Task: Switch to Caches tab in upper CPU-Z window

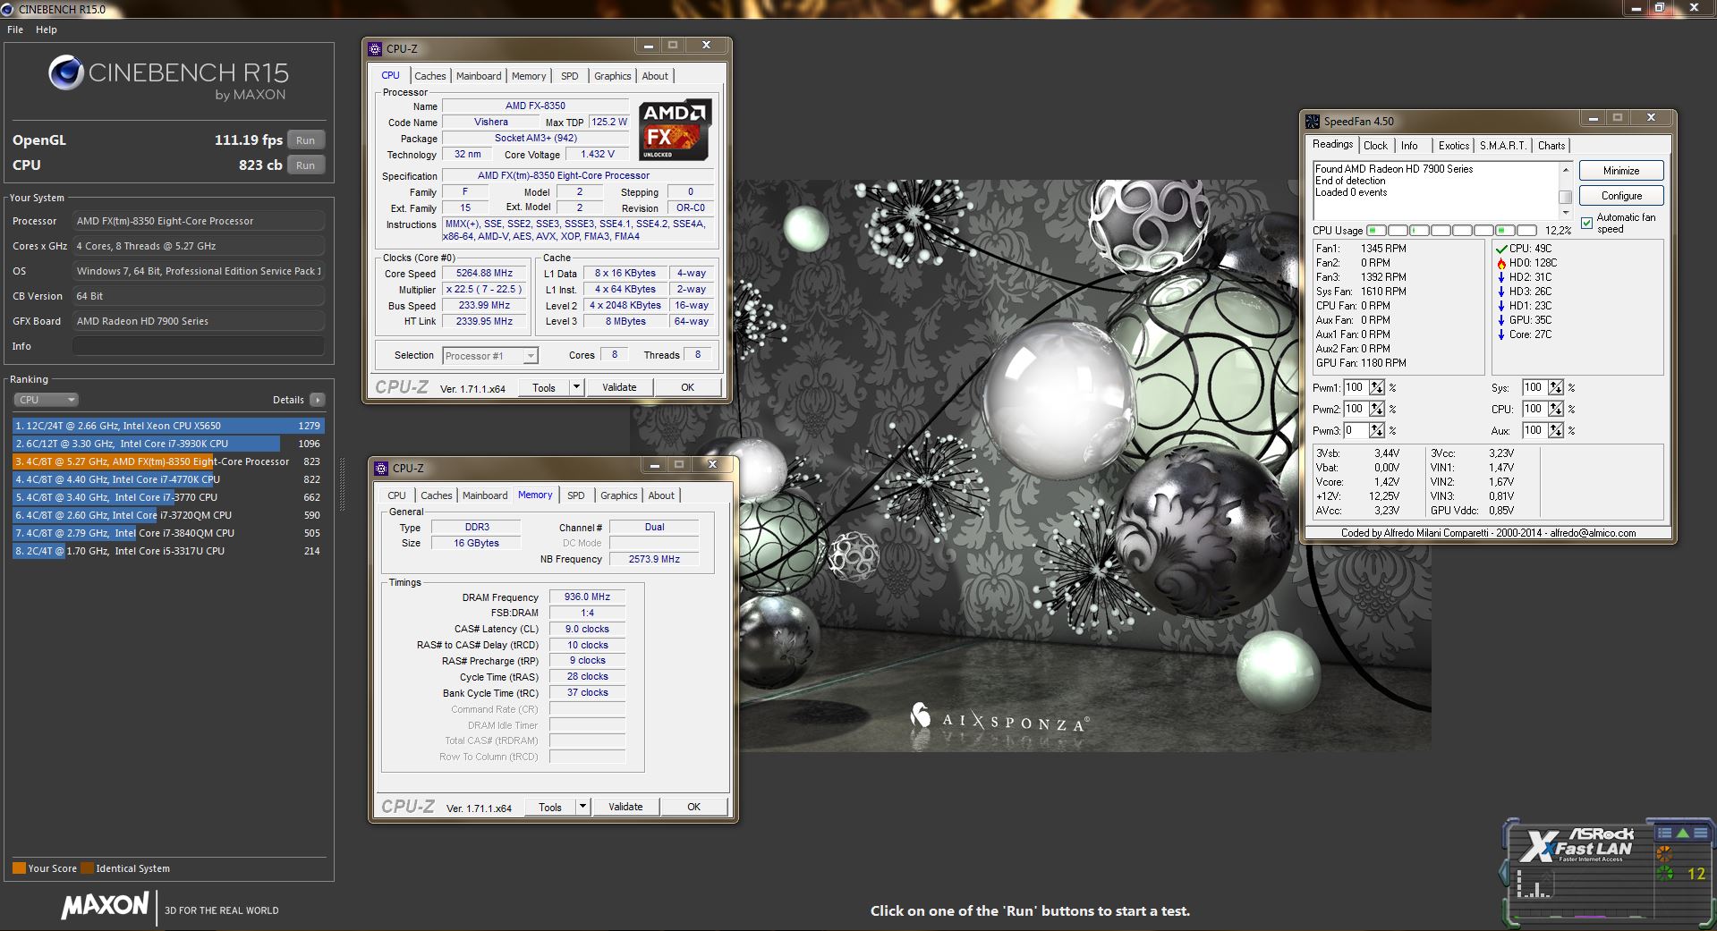Action: [x=429, y=76]
